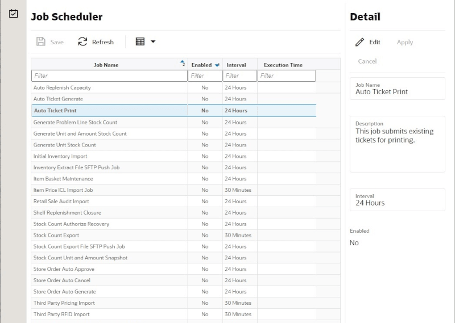
Task: Click the Save button label
Action: [x=57, y=42]
